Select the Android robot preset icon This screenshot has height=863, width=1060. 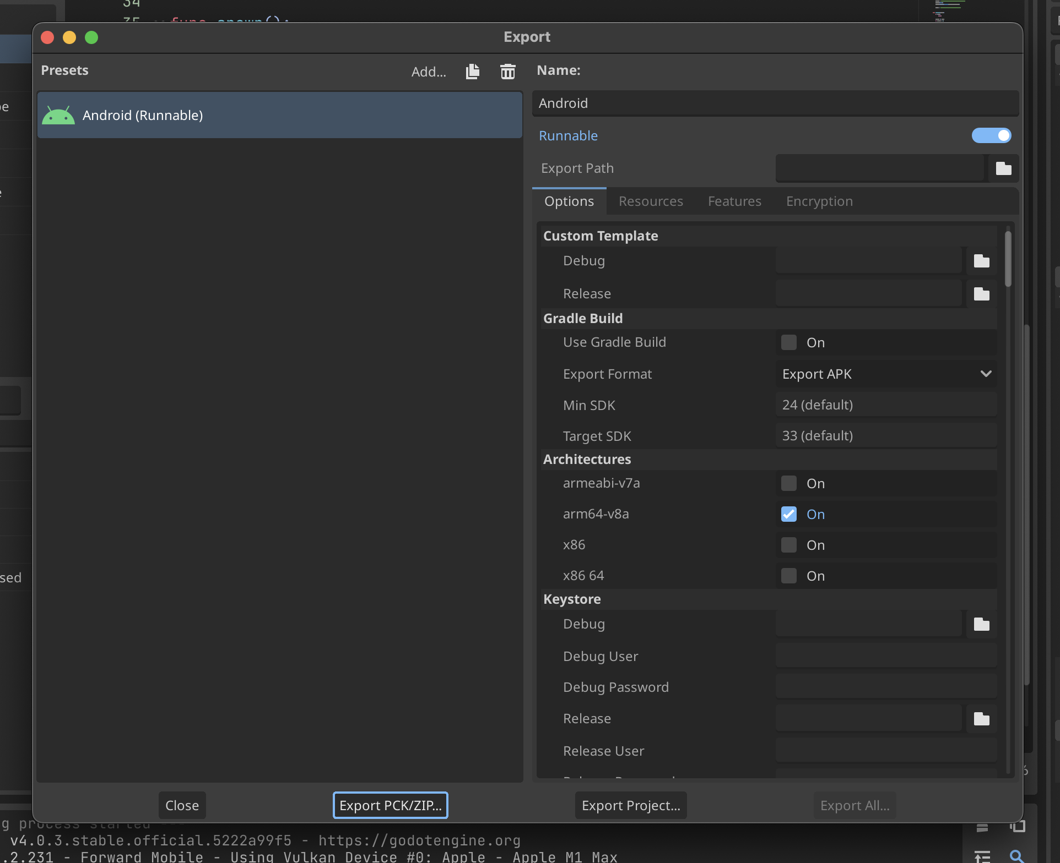pyautogui.click(x=58, y=116)
